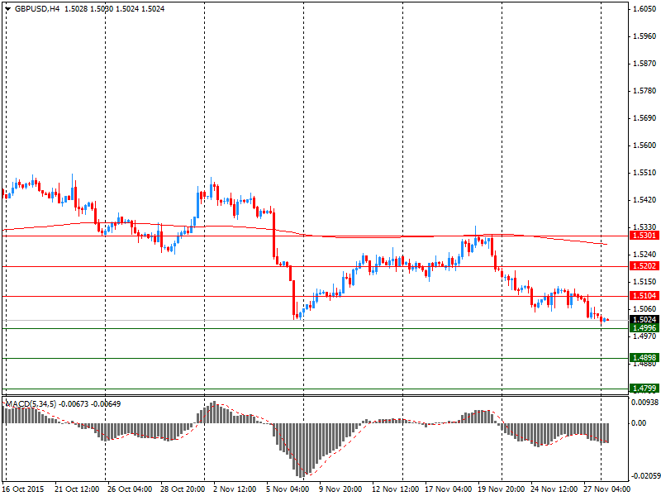Select the 1.4996 green support level label
The image size is (661, 496).
[x=644, y=327]
